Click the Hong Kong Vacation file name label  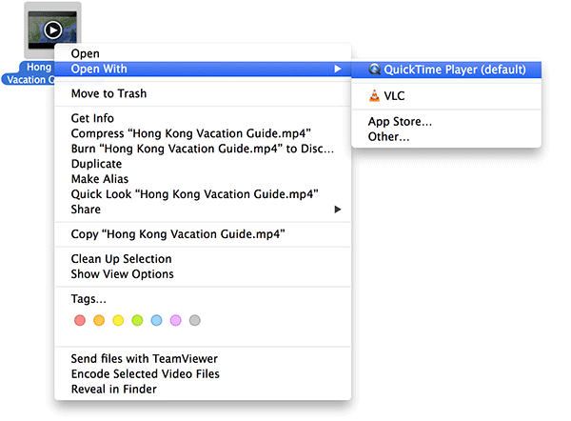click(29, 73)
